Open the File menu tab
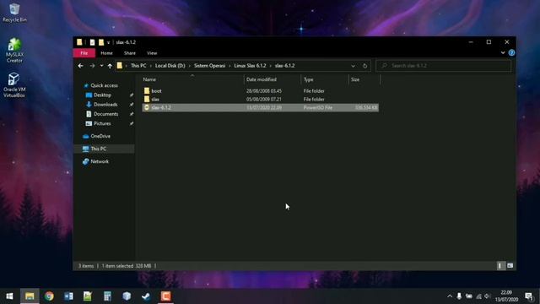Screen dimensions: 540x304 point(84,53)
